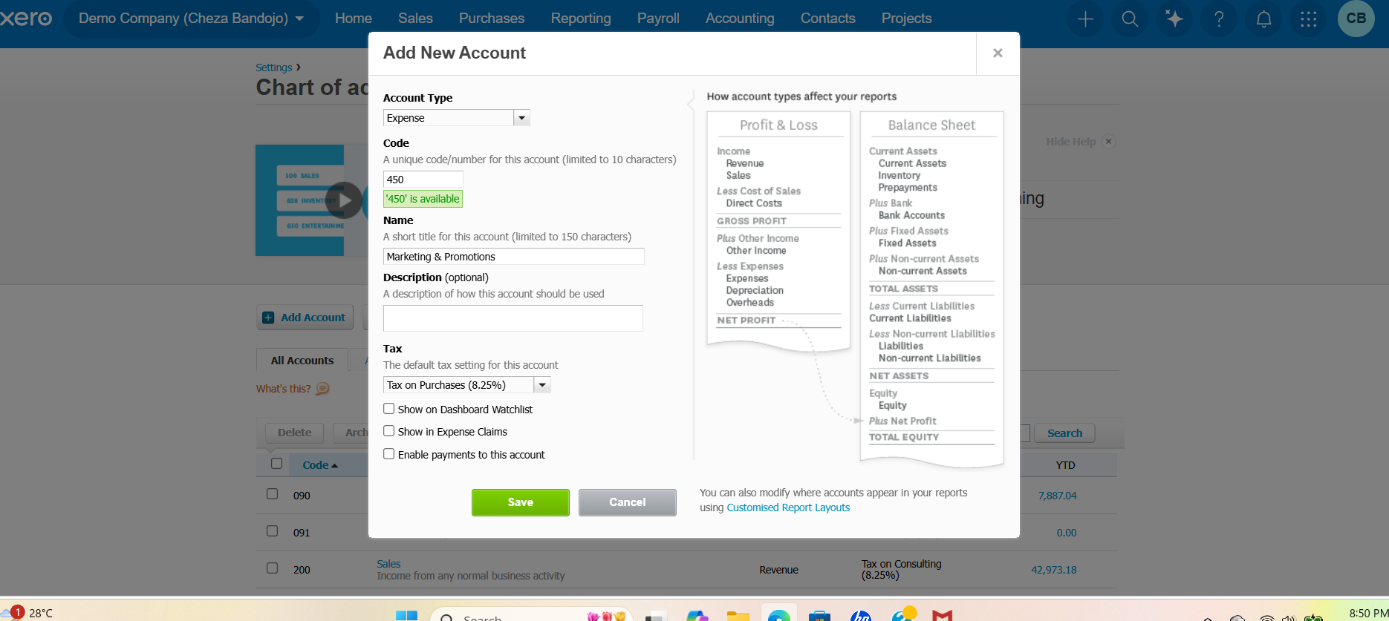Open the Contacts menu
This screenshot has width=1389, height=621.
[x=828, y=19]
